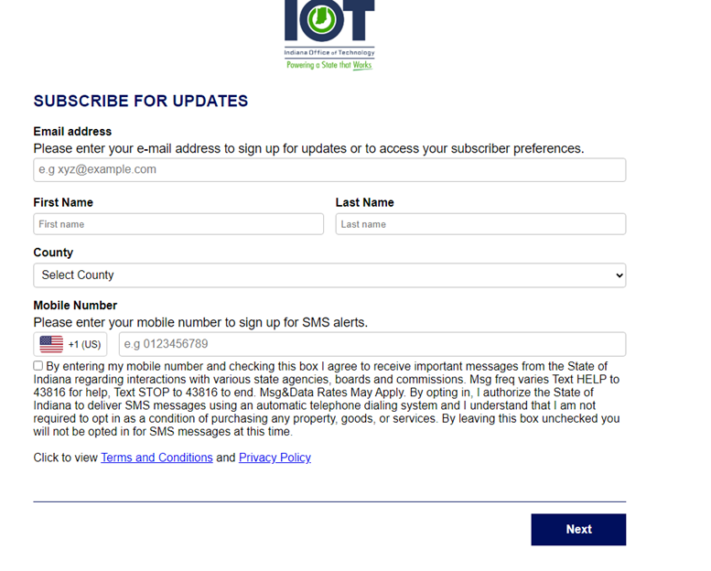Click the 'Email address' field label
The image size is (711, 571).
pos(72,132)
